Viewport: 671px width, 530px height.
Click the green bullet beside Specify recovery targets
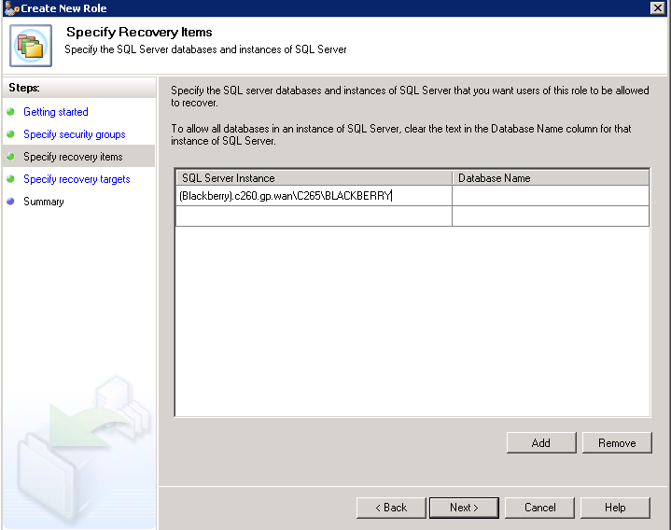pyautogui.click(x=10, y=179)
